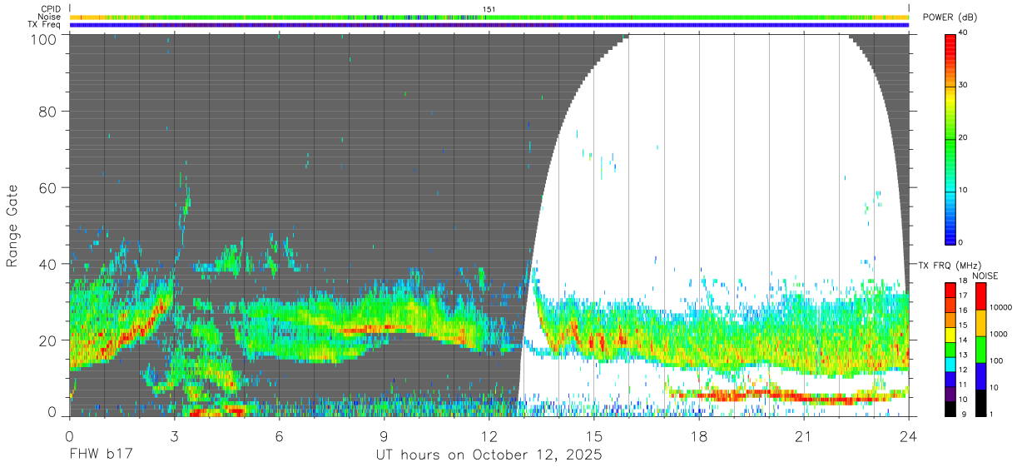Image resolution: width=1022 pixels, height=472 pixels.
Task: Select the 'NOISE' legend title
Action: coord(985,276)
